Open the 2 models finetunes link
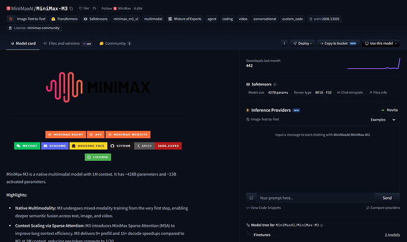This screenshot has height=242, width=407. (x=392, y=235)
